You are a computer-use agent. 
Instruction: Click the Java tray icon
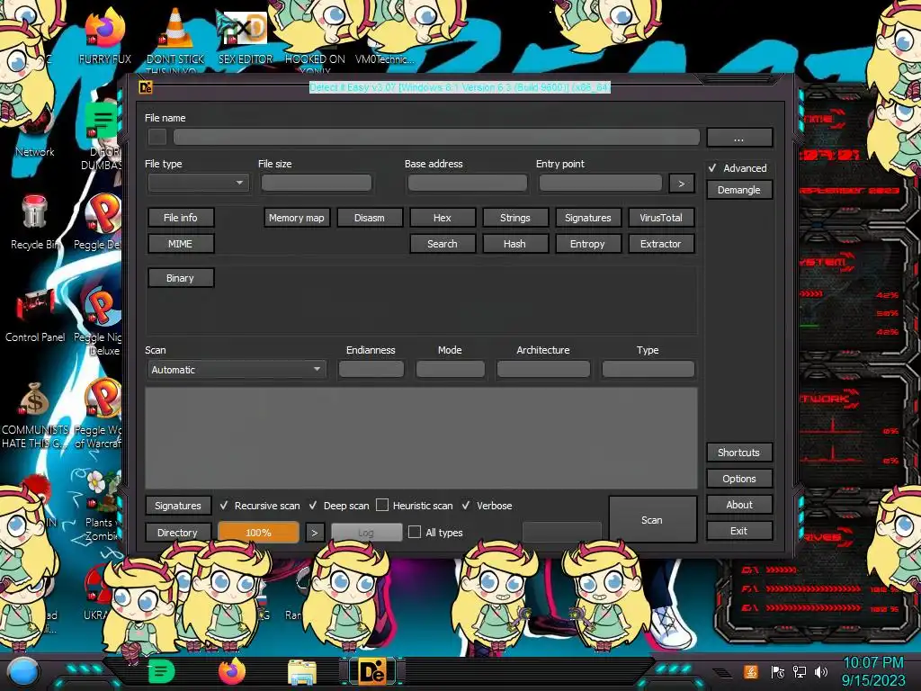(751, 671)
